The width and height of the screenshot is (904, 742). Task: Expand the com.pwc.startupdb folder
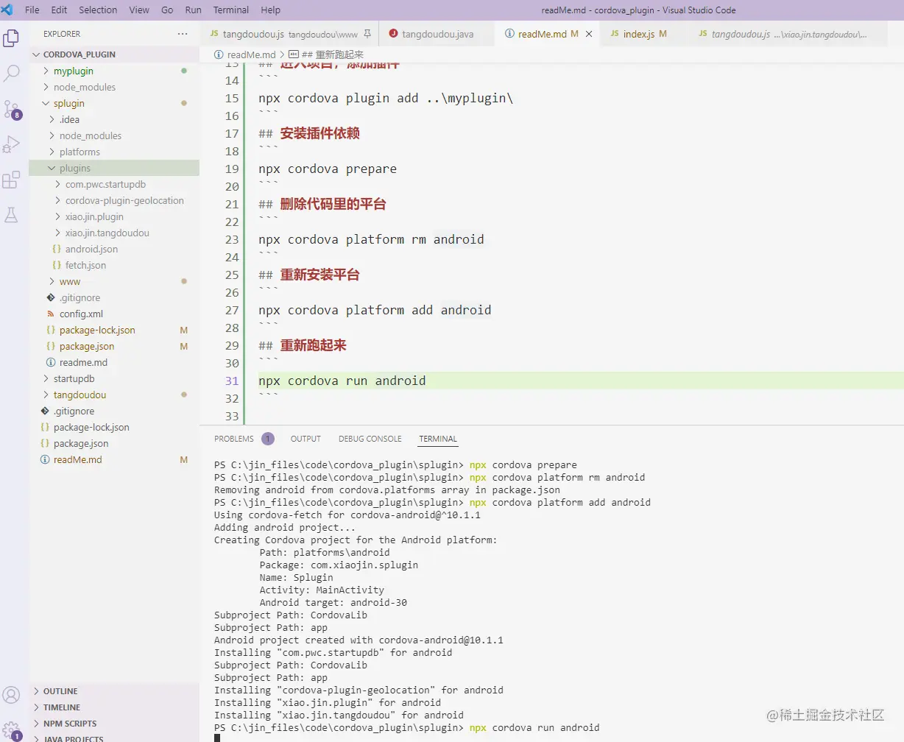(x=58, y=184)
